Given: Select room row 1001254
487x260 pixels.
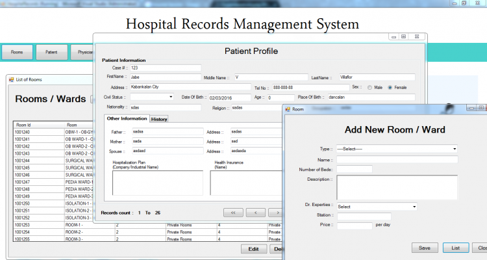Looking at the screenshot, I should pos(147,232).
